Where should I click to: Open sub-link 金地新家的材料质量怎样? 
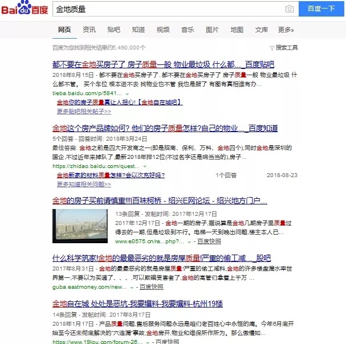[111, 175]
